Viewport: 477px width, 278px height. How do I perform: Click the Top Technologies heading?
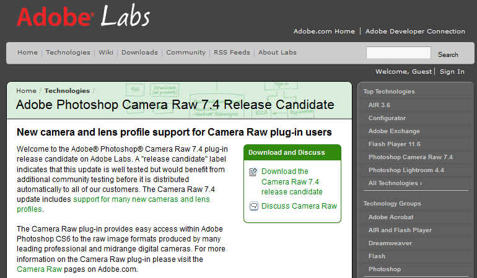click(389, 92)
